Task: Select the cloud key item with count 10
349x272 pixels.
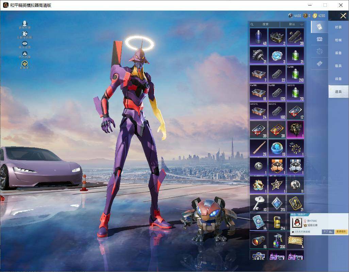Action: click(x=259, y=204)
